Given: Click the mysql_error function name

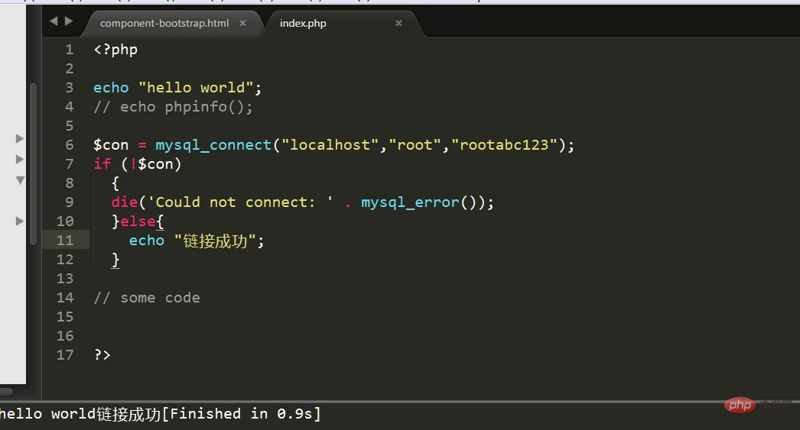Looking at the screenshot, I should (410, 202).
